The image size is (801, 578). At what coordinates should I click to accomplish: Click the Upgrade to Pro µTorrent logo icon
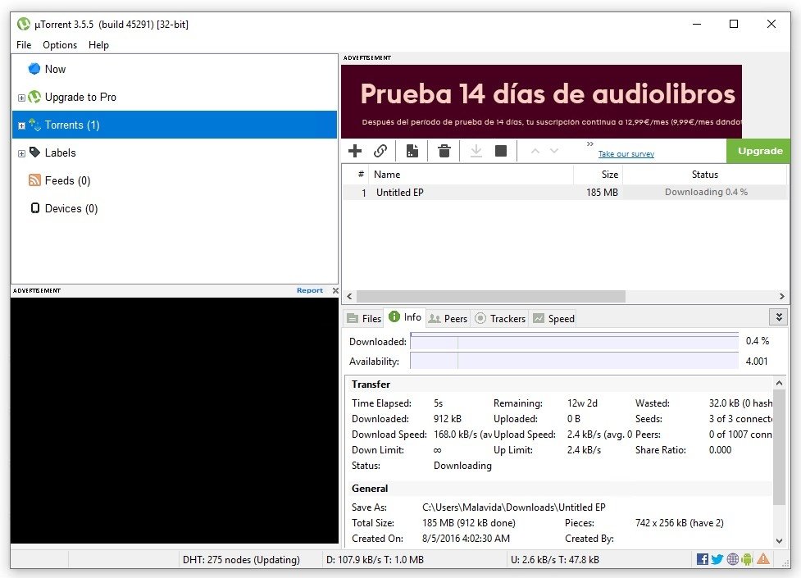pos(34,97)
